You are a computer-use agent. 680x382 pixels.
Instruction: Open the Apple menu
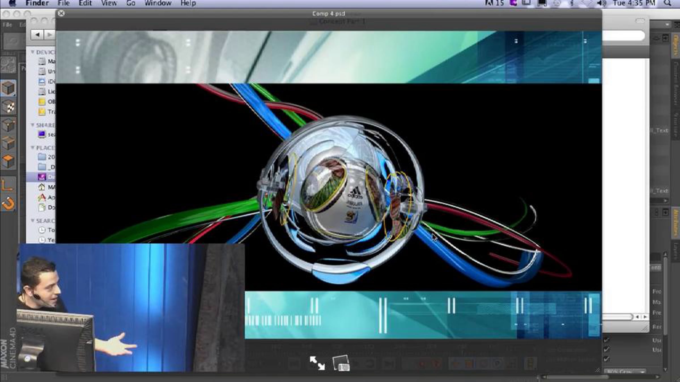12,3
